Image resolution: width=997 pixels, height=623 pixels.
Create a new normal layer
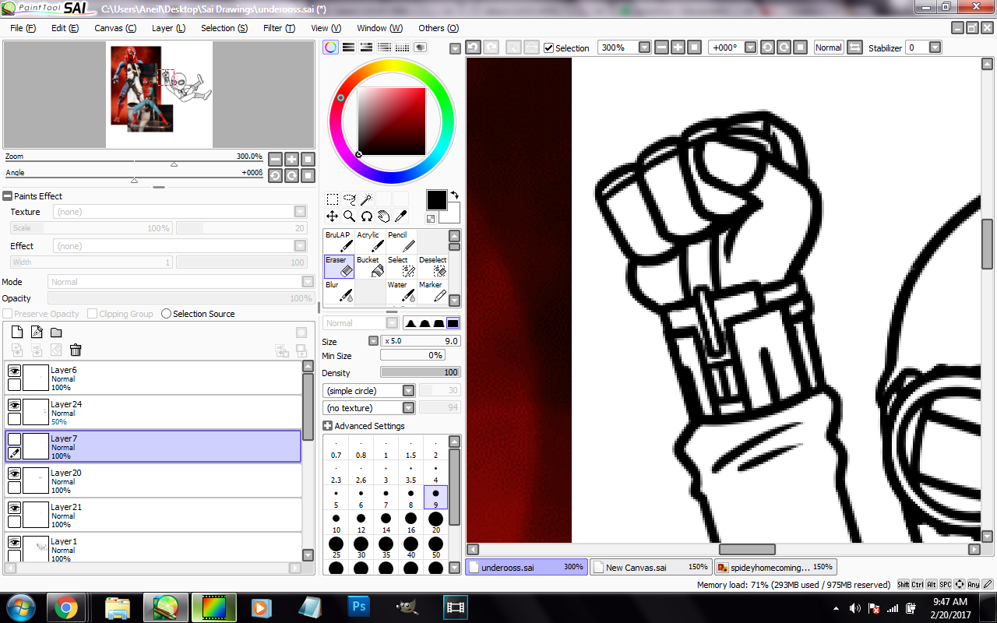pos(17,333)
